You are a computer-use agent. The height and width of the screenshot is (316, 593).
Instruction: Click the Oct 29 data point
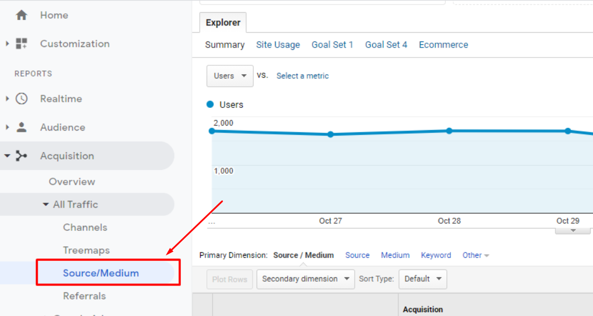(x=568, y=131)
